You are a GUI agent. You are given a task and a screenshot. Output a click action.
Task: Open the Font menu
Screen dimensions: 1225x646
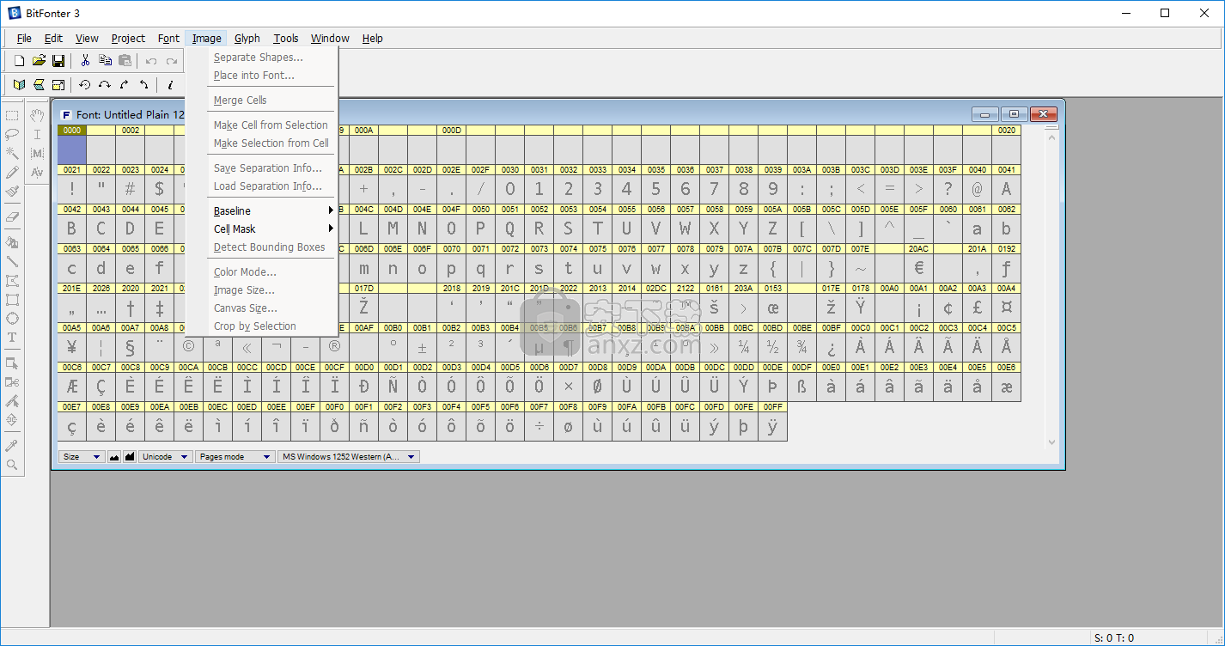(x=168, y=39)
